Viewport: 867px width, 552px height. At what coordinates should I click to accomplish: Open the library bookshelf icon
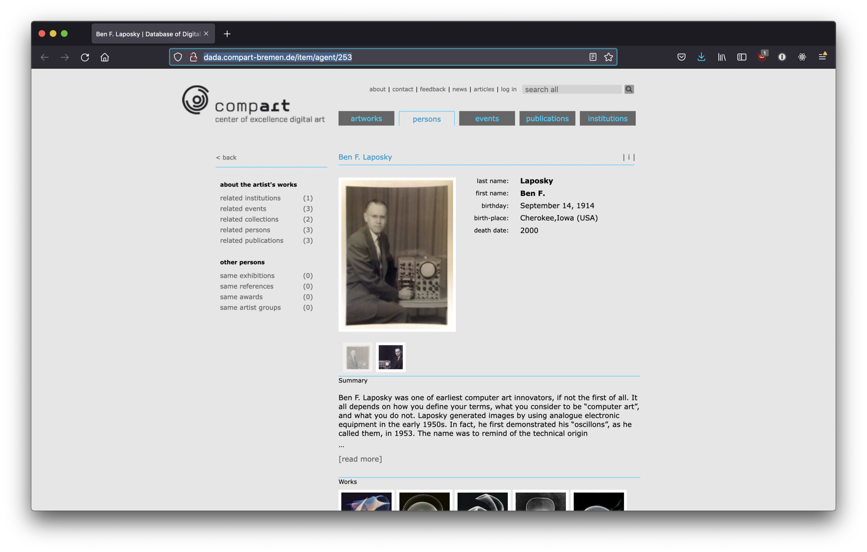(x=721, y=57)
